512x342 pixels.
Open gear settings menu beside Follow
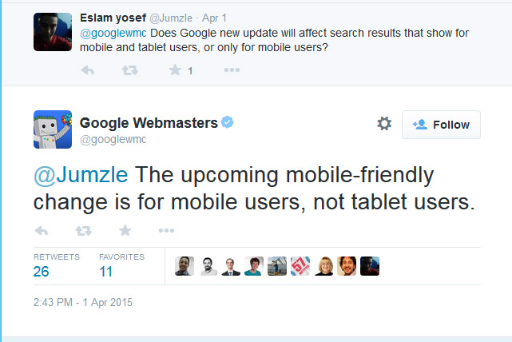(x=384, y=124)
